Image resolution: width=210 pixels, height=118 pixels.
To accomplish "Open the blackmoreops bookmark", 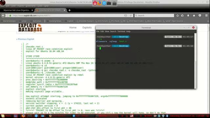I will [8, 21].
